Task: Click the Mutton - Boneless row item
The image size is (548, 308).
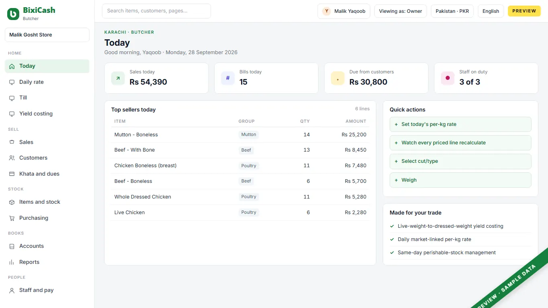Action: point(136,135)
